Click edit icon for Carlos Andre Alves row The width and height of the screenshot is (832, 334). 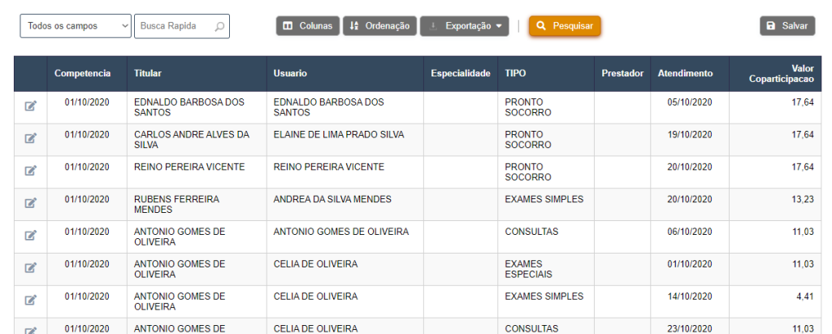31,138
